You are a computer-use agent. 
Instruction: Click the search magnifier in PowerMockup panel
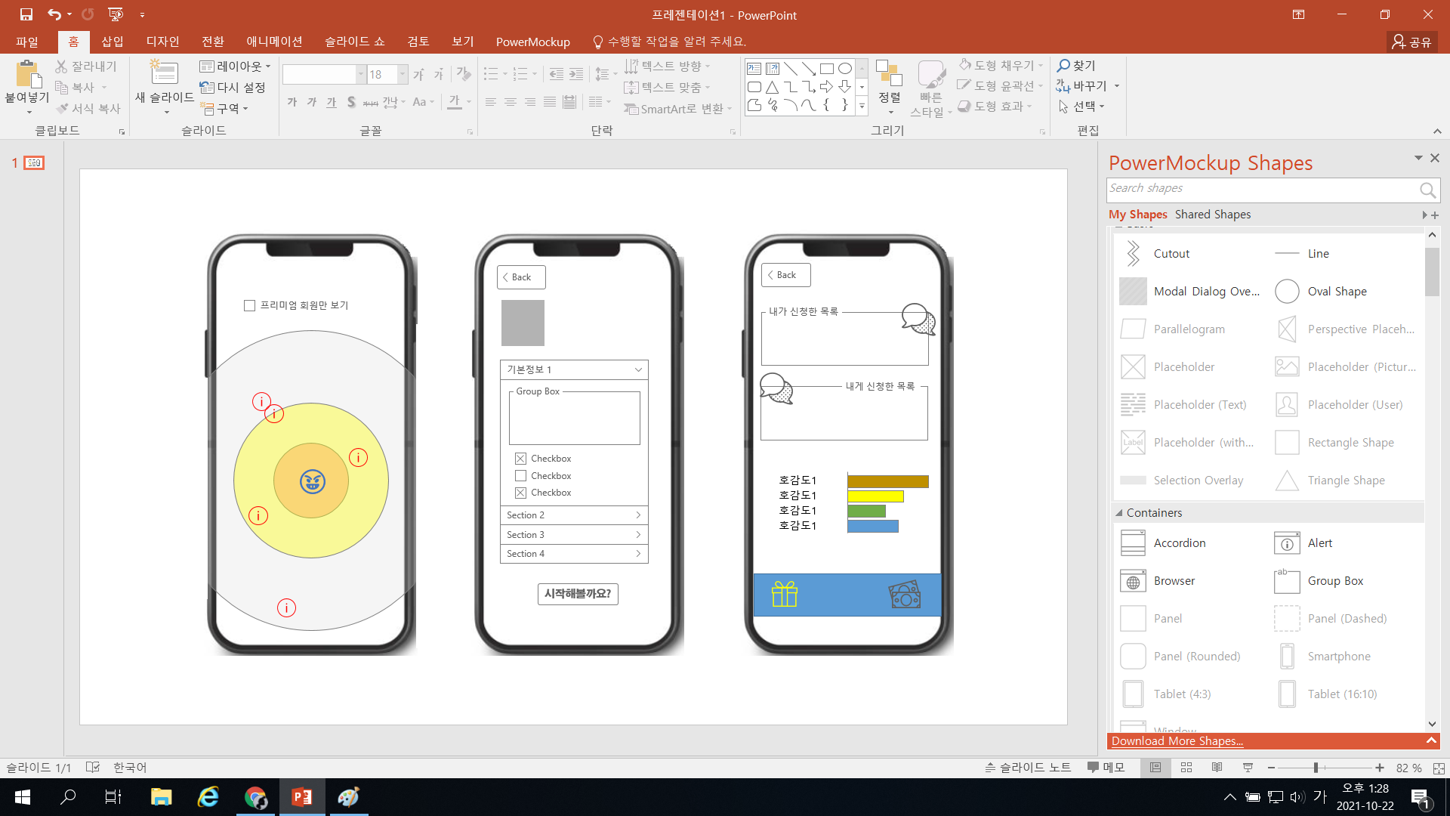pos(1427,190)
